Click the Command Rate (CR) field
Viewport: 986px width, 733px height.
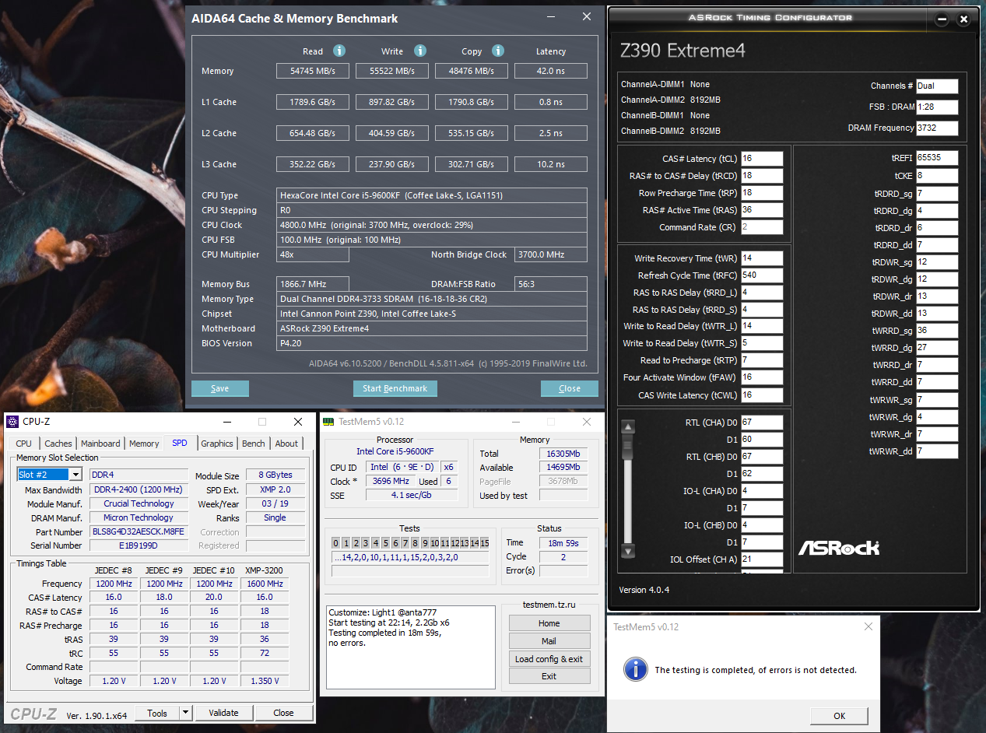coord(762,227)
